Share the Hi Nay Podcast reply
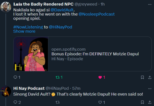 tap(150, 102)
